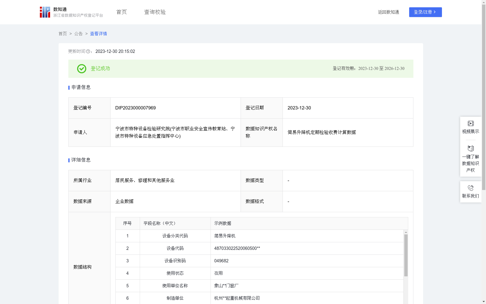Click the industry value 居民服务、修理和其他服务业

pos(145,181)
